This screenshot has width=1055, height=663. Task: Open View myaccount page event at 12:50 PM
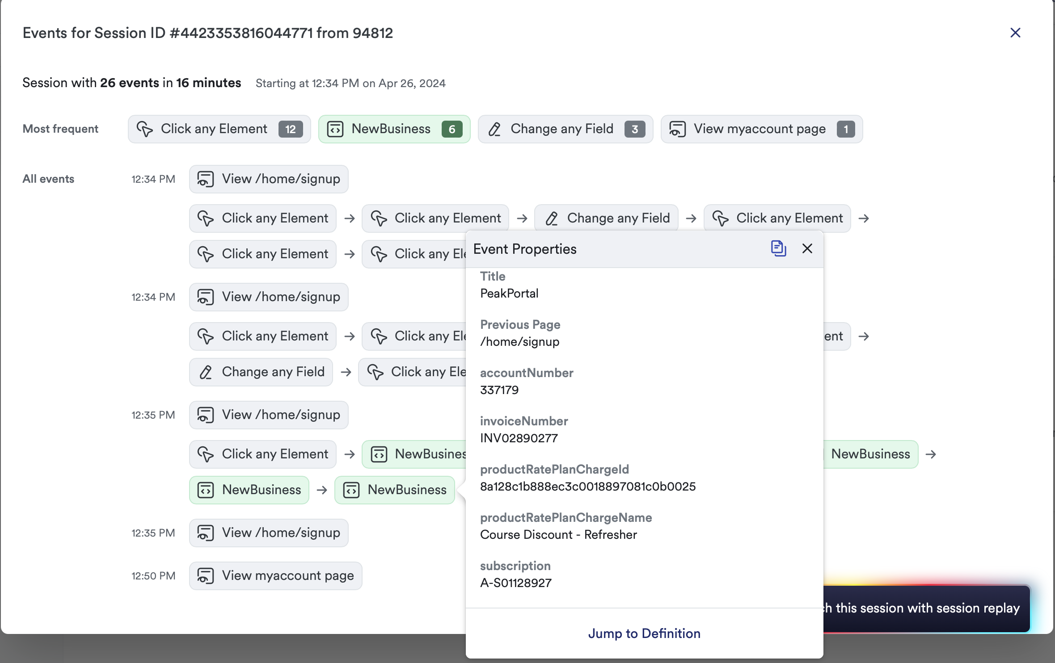(x=275, y=575)
